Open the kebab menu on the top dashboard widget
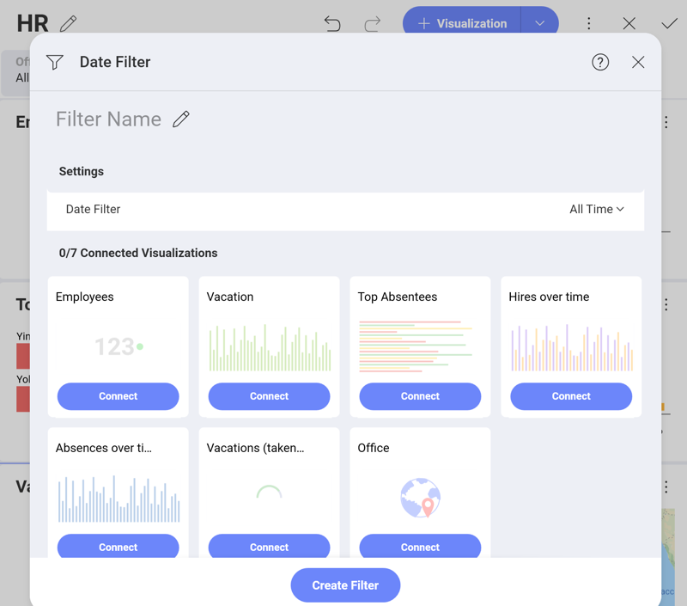Image resolution: width=687 pixels, height=606 pixels. click(666, 122)
